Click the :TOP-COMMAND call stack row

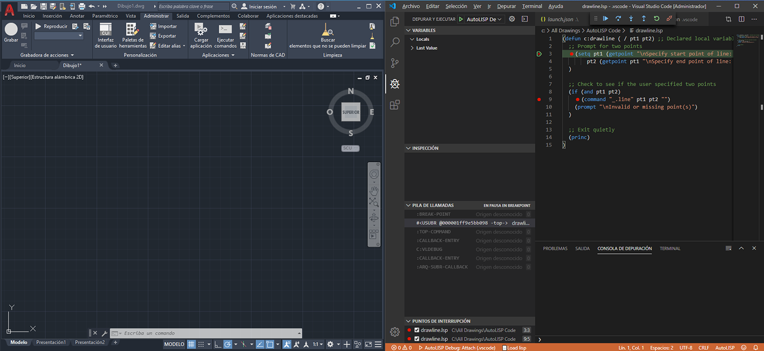(470, 232)
